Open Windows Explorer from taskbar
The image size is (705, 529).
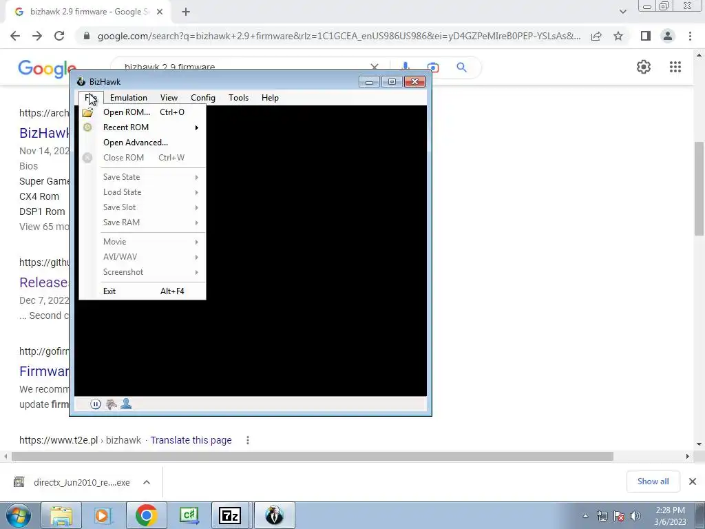tap(61, 515)
